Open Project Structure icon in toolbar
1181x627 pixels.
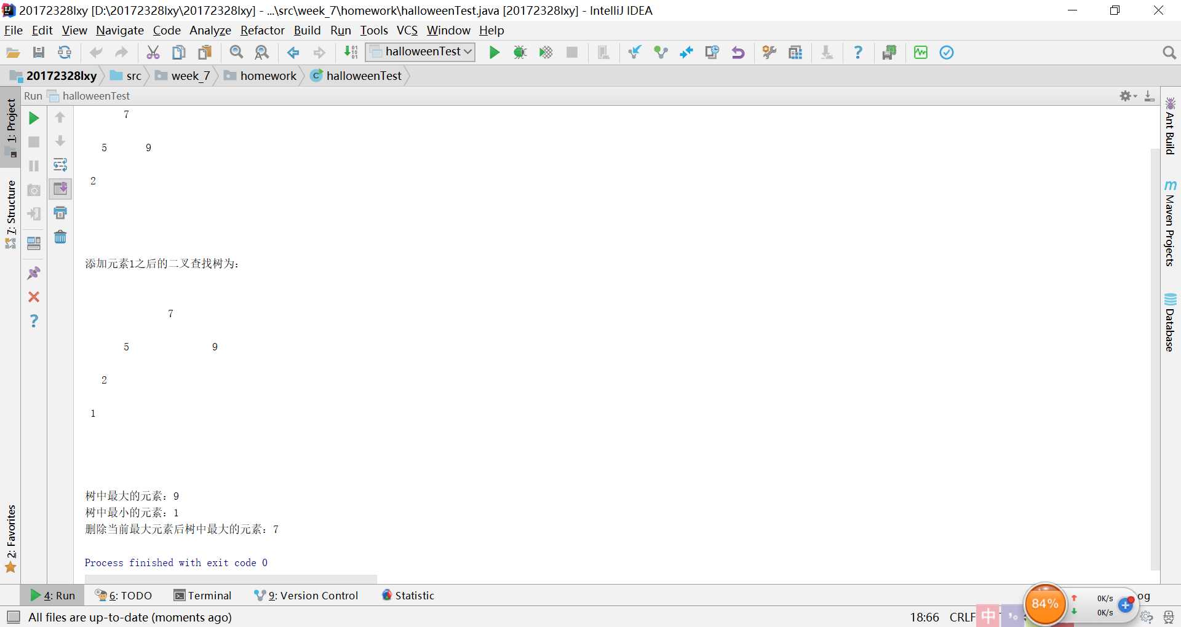click(795, 52)
